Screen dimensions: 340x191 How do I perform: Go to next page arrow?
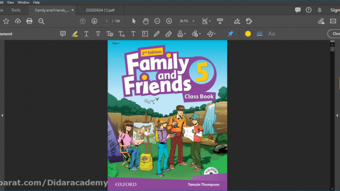tap(94, 21)
